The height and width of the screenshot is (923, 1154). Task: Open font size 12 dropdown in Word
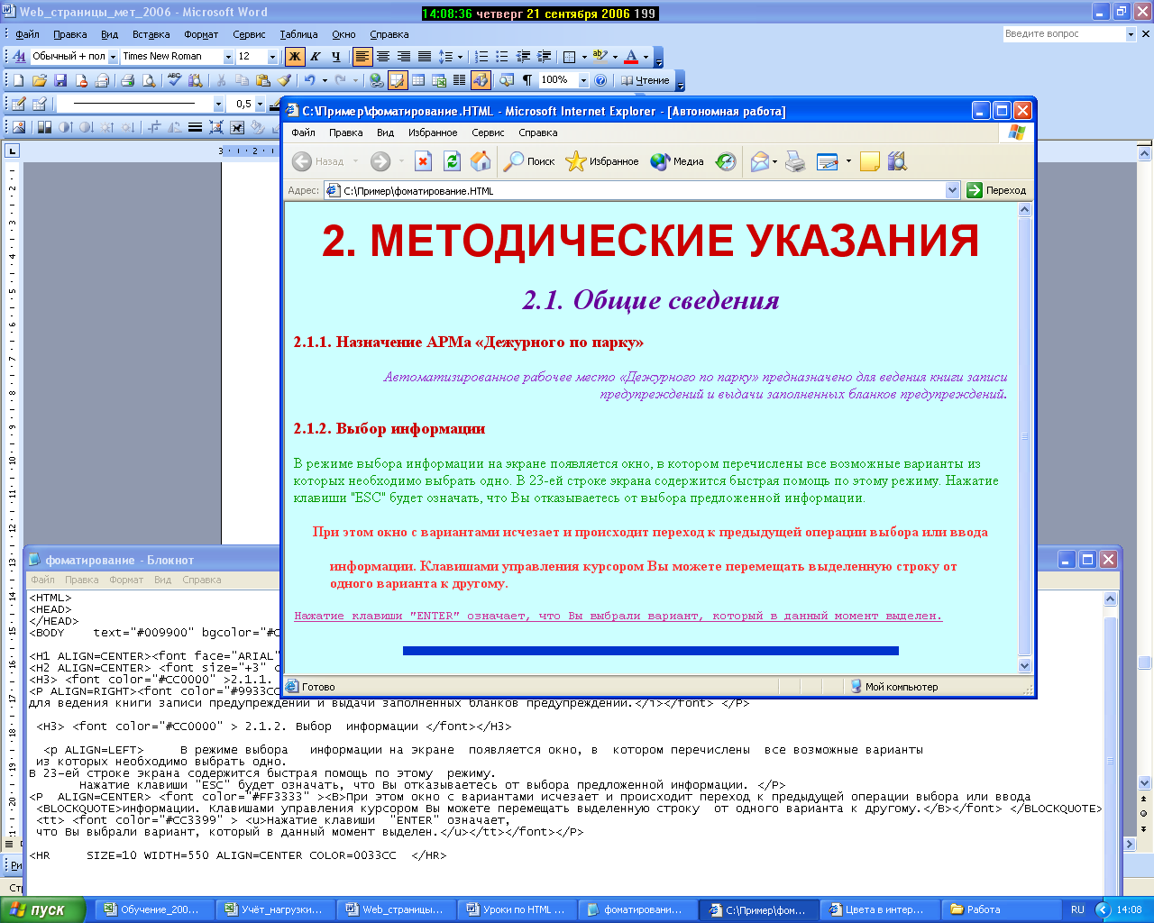[x=272, y=56]
